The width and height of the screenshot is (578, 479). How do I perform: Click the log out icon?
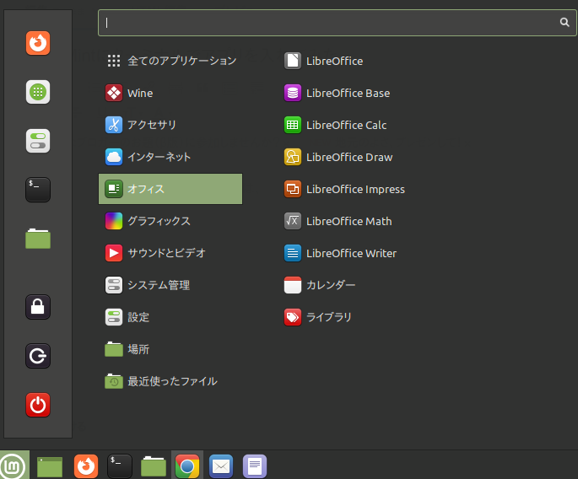(38, 356)
